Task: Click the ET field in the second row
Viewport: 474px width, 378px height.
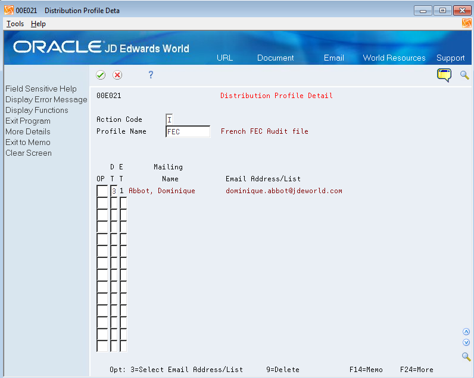Action: pos(123,203)
